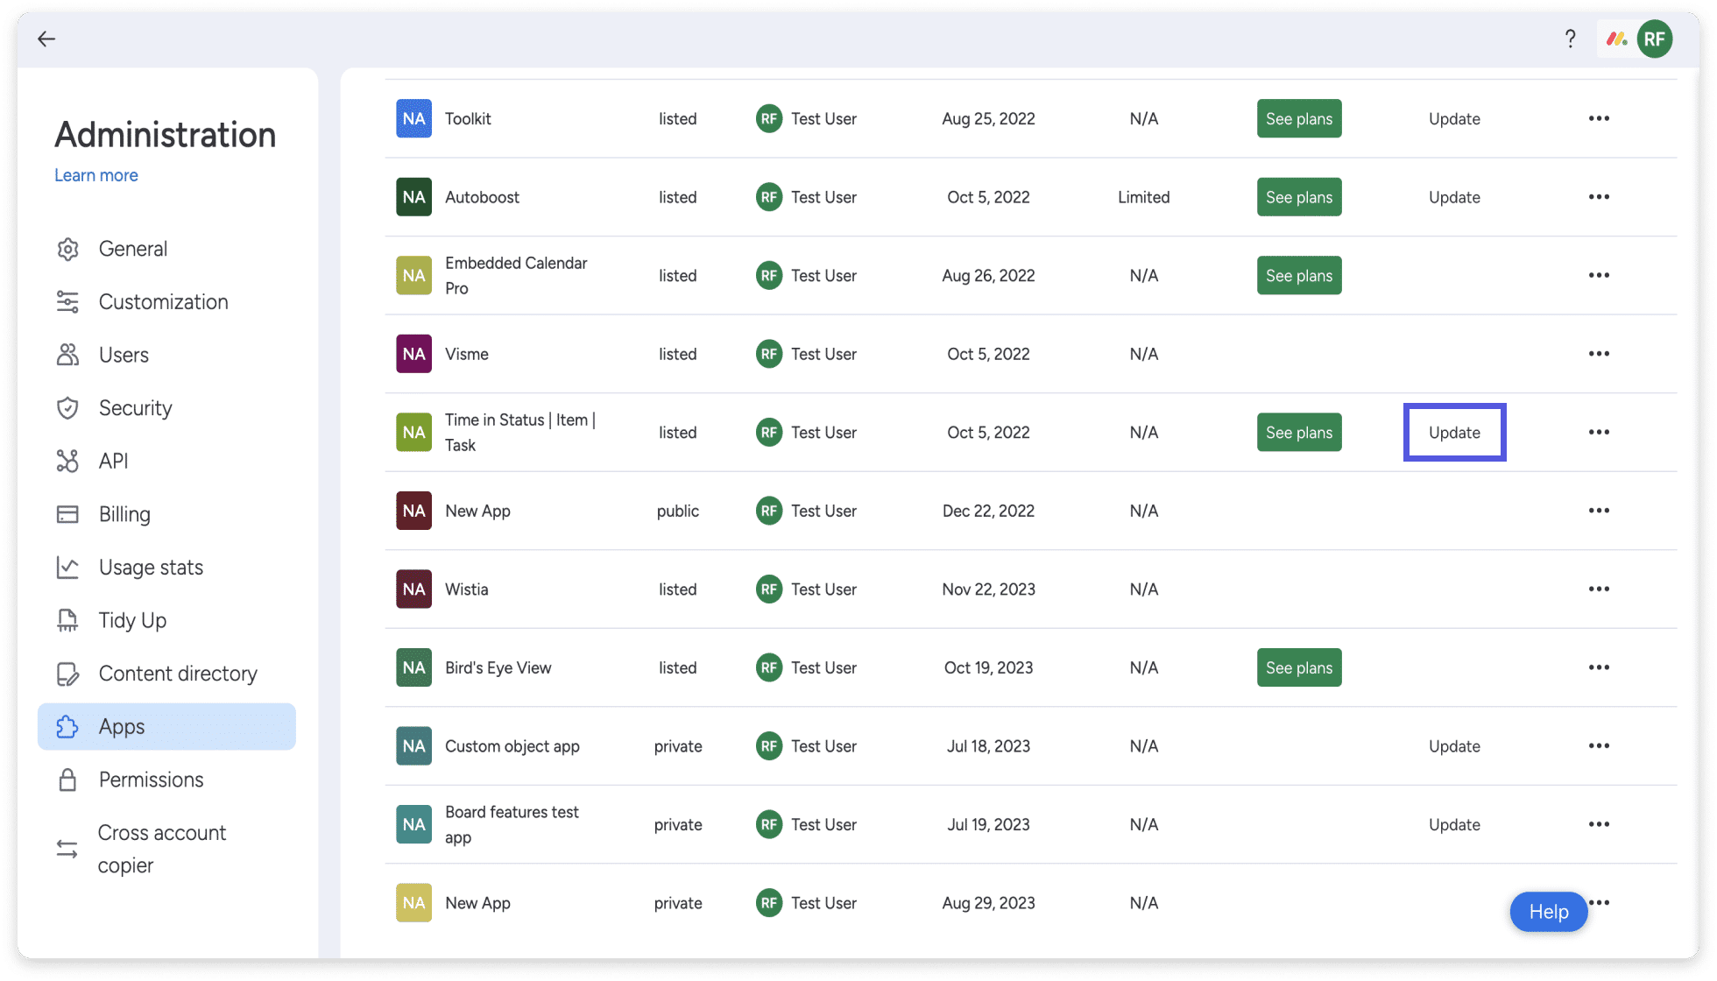Click the Nov 22, 2023 date

pos(988,589)
